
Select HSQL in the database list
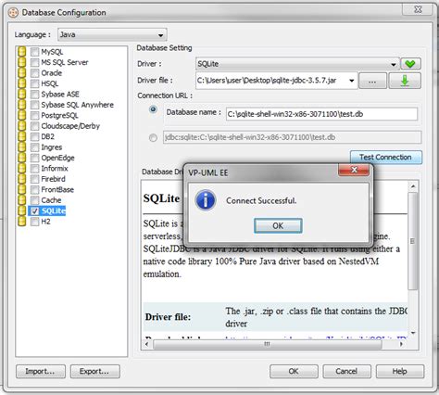coord(50,83)
